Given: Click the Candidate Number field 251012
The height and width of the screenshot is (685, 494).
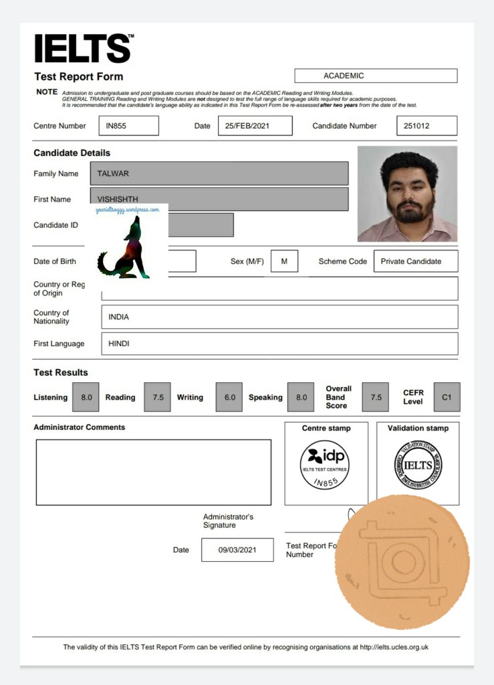Looking at the screenshot, I should tap(426, 126).
